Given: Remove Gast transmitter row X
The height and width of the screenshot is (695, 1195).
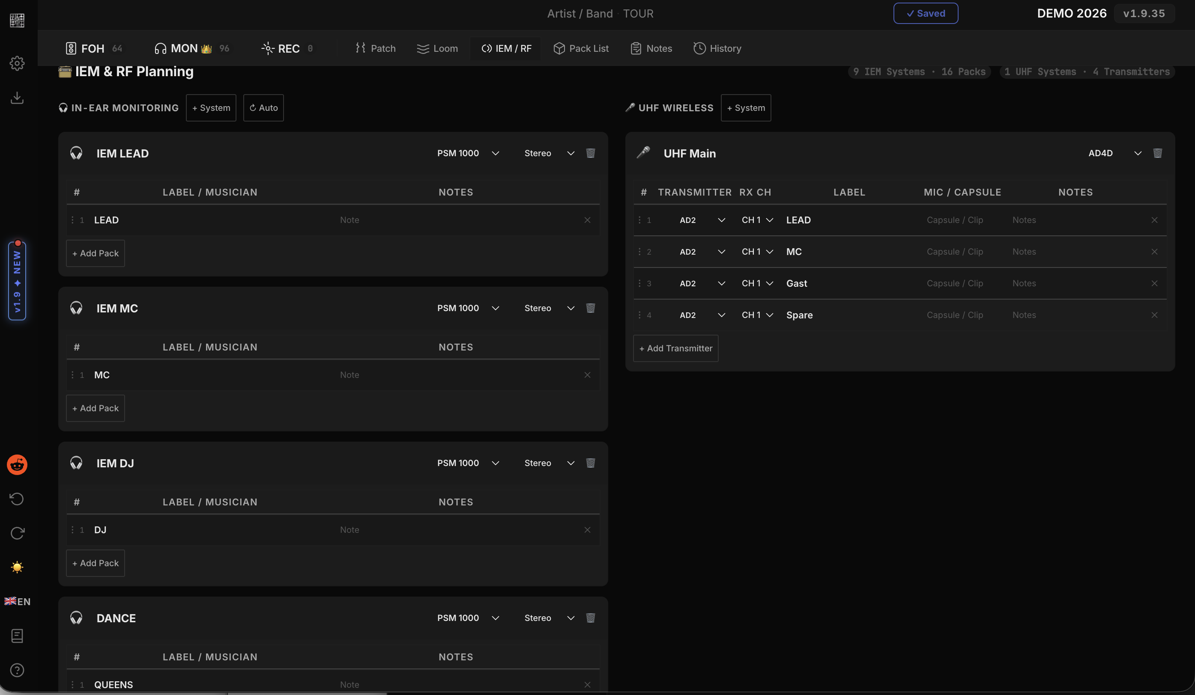Looking at the screenshot, I should [1154, 283].
